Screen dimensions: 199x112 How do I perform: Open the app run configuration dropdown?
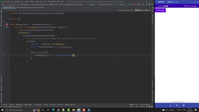tap(93, 4)
